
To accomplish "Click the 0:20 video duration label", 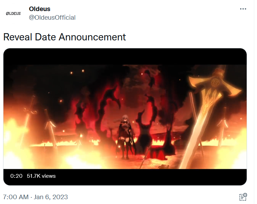I will [16, 176].
